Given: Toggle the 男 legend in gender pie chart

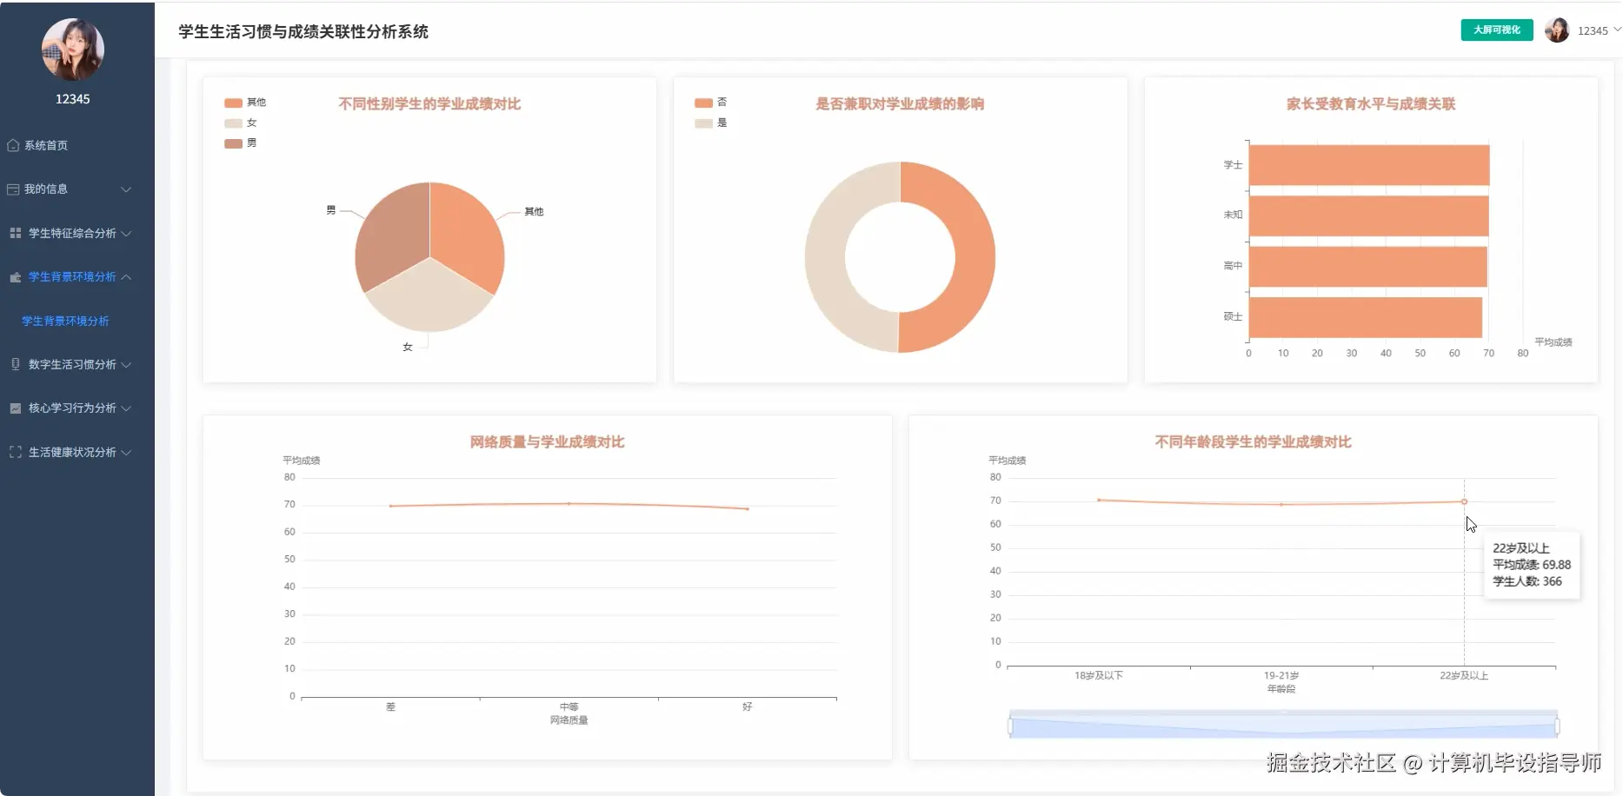Looking at the screenshot, I should click(241, 143).
